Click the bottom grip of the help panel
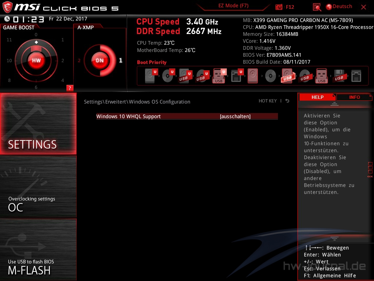The image size is (374, 281). (x=335, y=238)
